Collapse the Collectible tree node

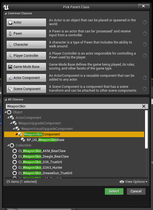8,145
